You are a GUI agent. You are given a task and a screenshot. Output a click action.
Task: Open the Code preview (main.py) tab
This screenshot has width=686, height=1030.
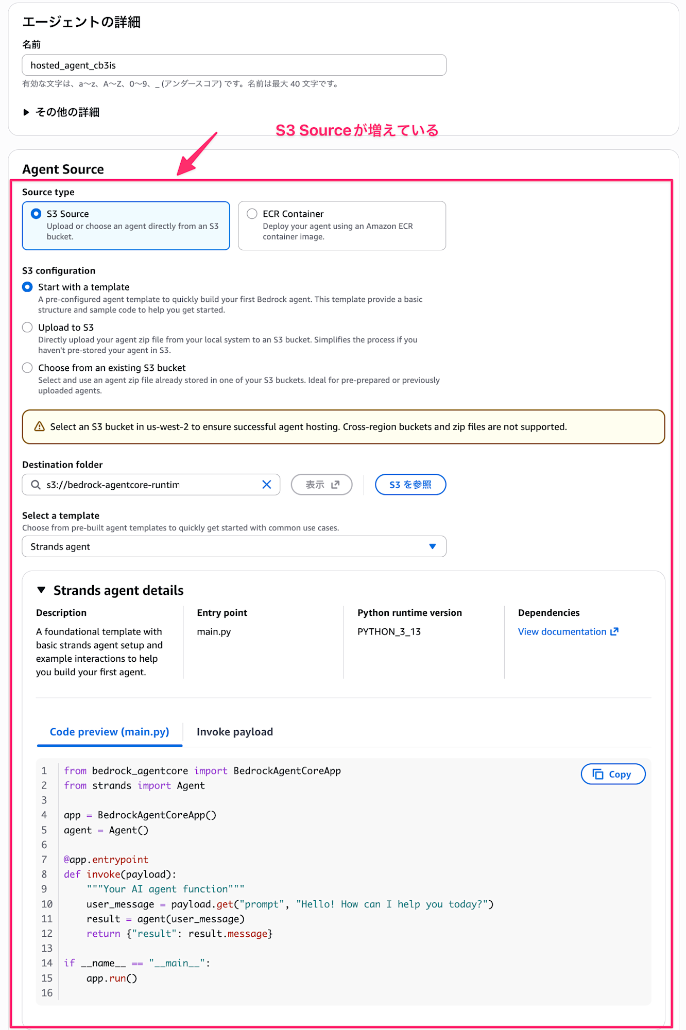[x=109, y=732]
